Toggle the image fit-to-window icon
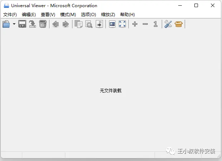 (112, 24)
